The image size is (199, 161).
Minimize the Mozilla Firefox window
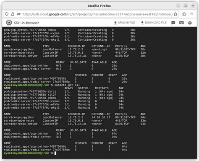coord(178,6)
